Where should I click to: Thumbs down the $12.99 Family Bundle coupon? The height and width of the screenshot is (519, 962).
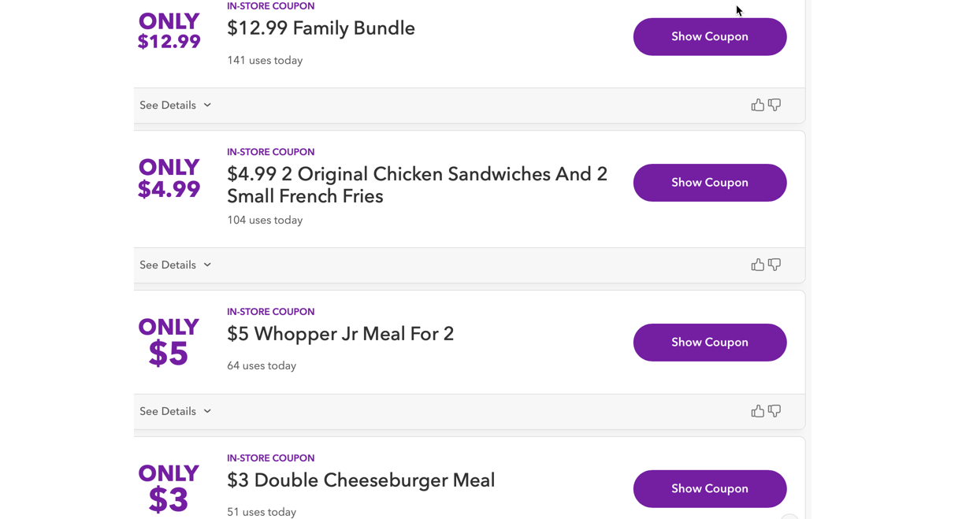pos(774,105)
